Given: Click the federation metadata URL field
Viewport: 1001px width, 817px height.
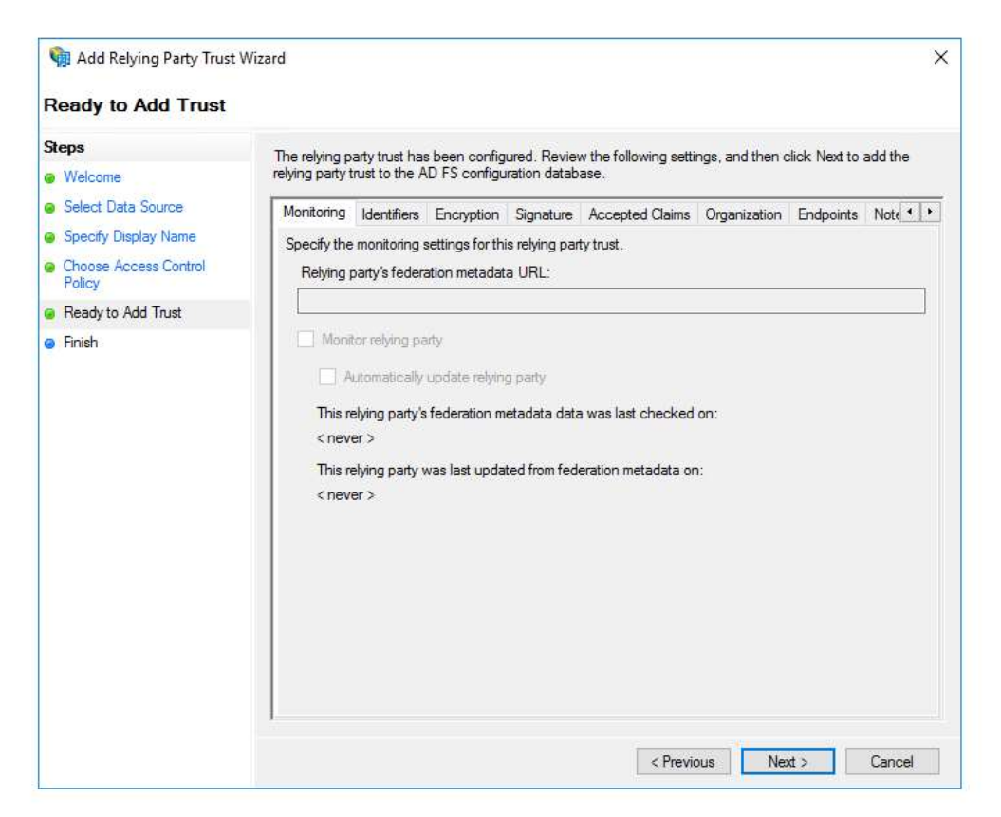Looking at the screenshot, I should click(x=610, y=302).
